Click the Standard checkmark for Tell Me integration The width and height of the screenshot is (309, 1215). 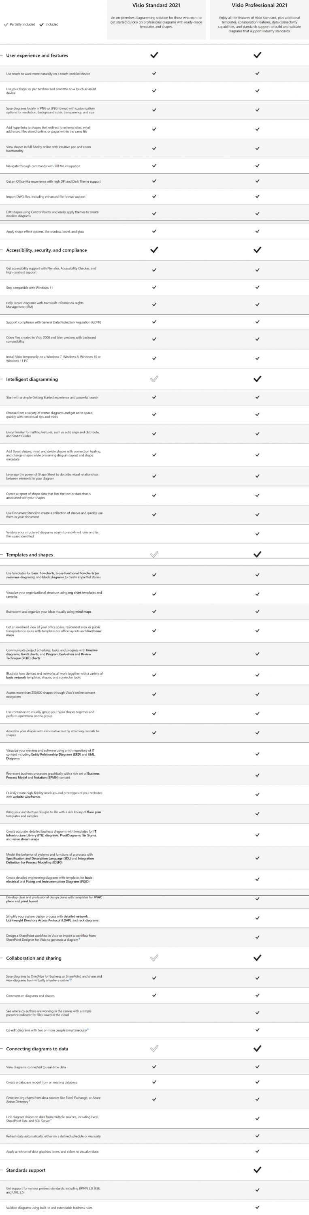click(154, 166)
